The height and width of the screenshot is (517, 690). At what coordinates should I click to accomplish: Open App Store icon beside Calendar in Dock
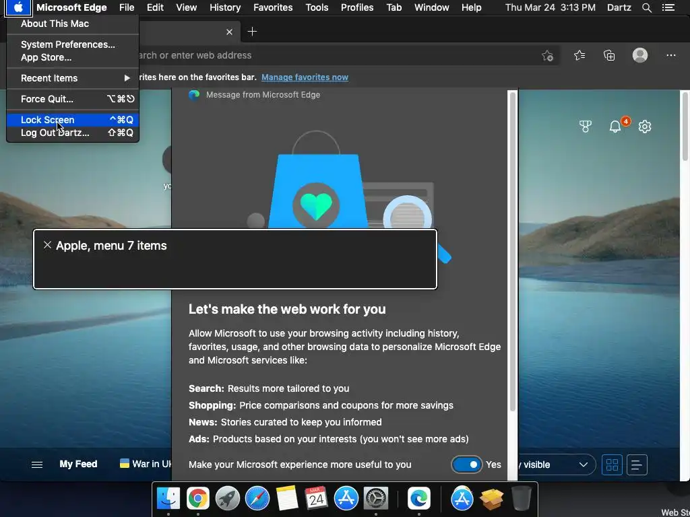point(346,499)
